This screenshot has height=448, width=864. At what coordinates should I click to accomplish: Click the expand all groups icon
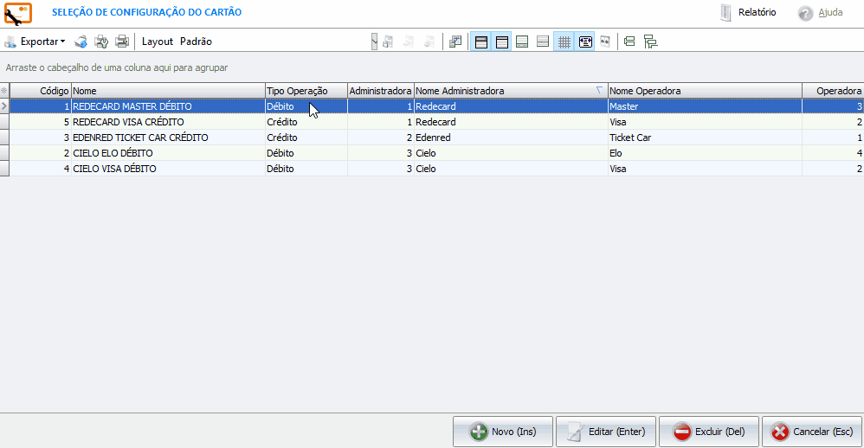(650, 42)
